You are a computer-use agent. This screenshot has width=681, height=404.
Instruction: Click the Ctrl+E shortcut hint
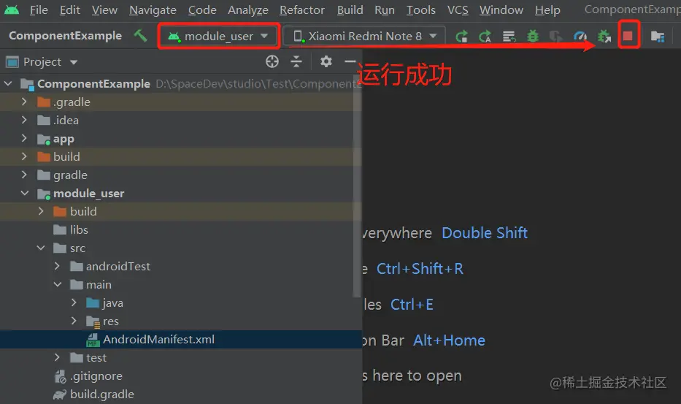[x=412, y=305]
